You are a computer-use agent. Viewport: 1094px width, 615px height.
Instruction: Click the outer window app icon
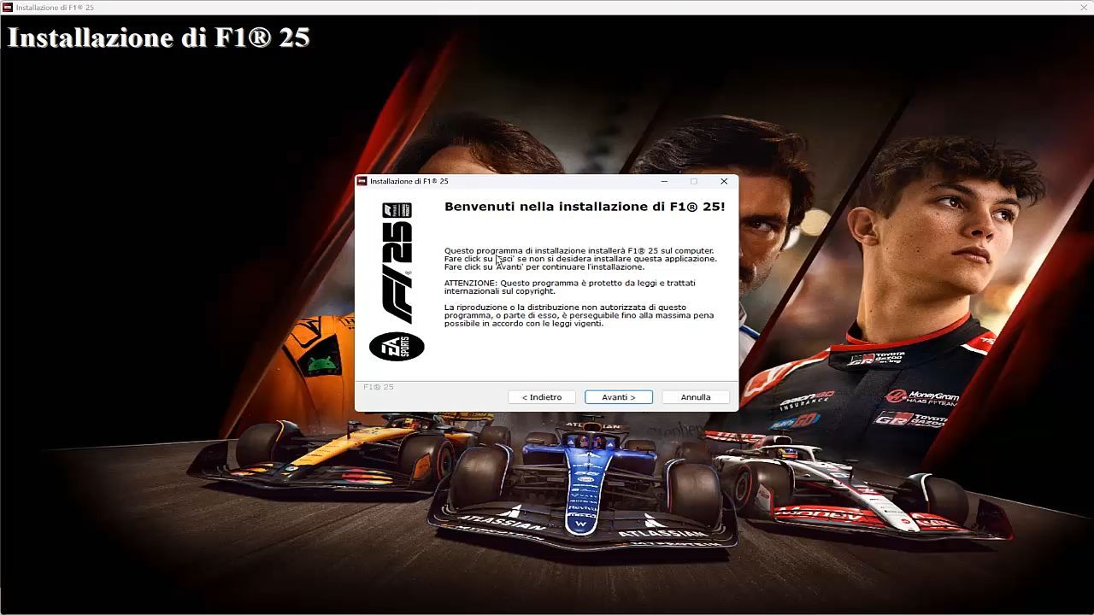[x=8, y=7]
